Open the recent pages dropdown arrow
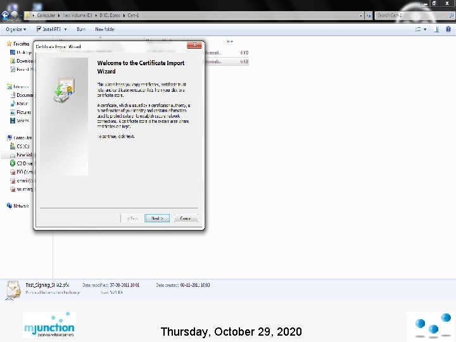The width and height of the screenshot is (456, 342). (22, 15)
